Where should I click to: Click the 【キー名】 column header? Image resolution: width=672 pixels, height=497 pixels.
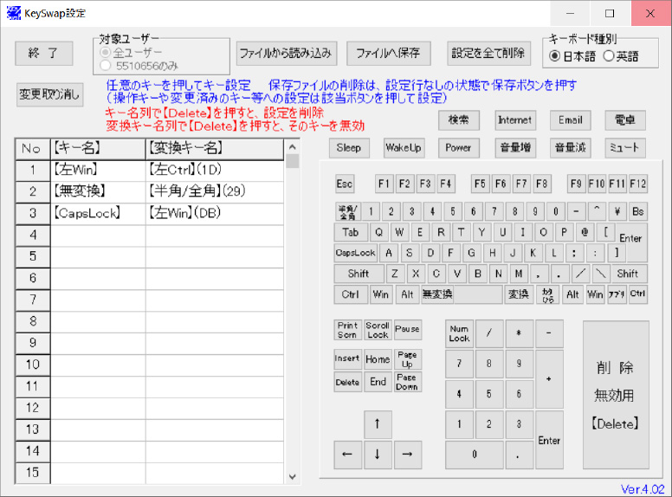[x=97, y=148]
